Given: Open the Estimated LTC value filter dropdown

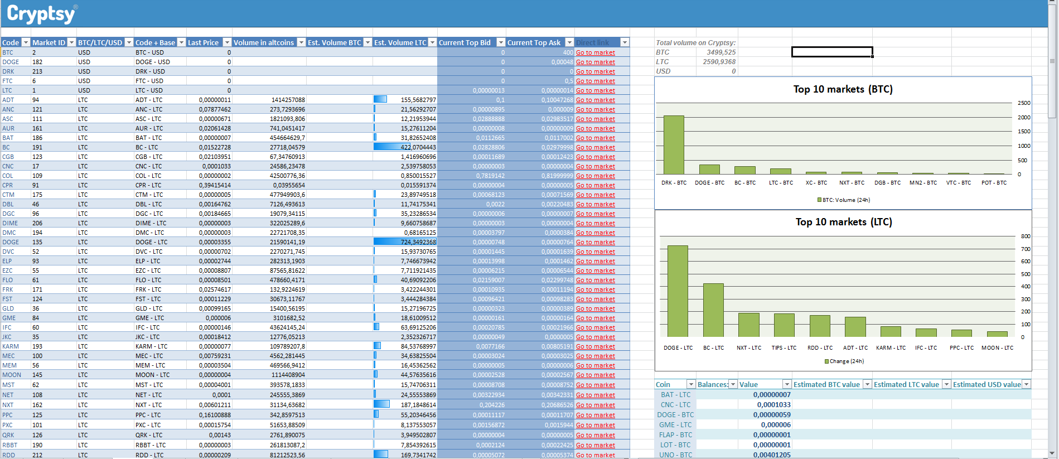Looking at the screenshot, I should tap(946, 384).
